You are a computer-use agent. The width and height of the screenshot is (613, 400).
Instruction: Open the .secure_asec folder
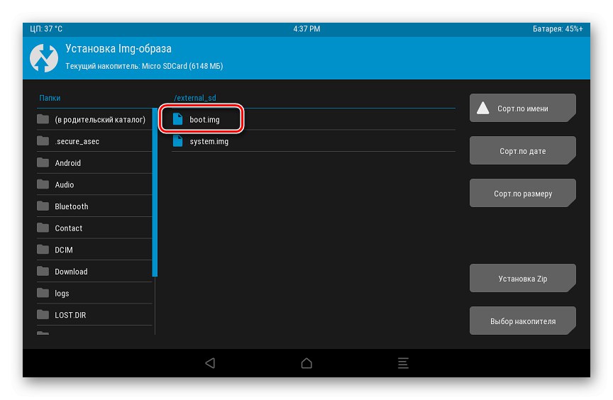click(94, 141)
